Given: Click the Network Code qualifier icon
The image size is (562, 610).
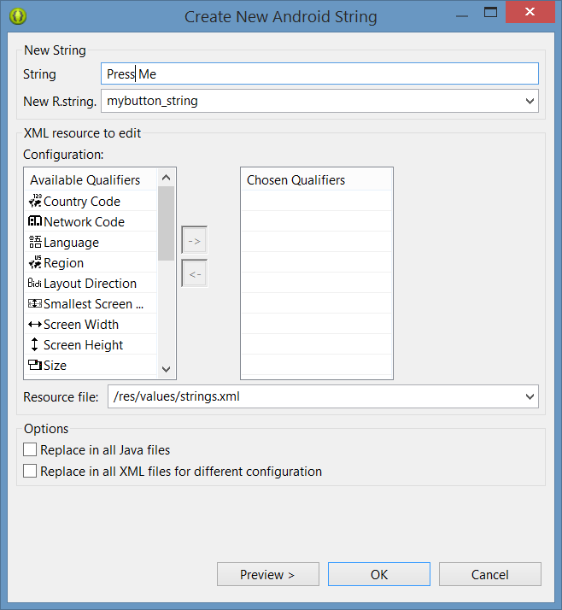Looking at the screenshot, I should pyautogui.click(x=35, y=221).
